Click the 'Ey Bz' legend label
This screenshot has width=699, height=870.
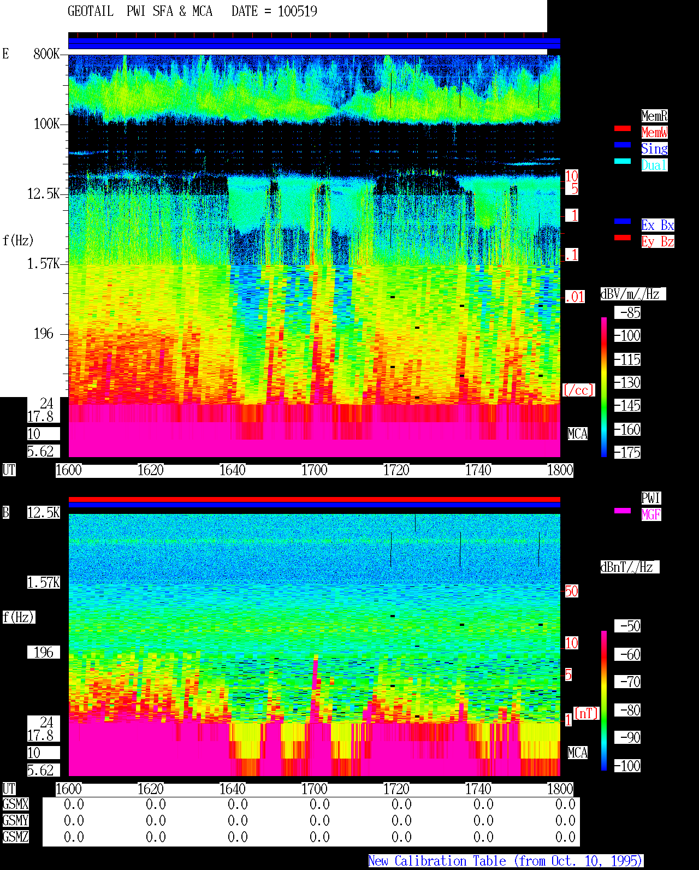click(657, 241)
